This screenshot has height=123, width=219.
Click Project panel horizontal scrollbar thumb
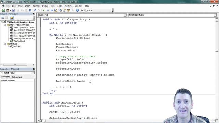15,65
